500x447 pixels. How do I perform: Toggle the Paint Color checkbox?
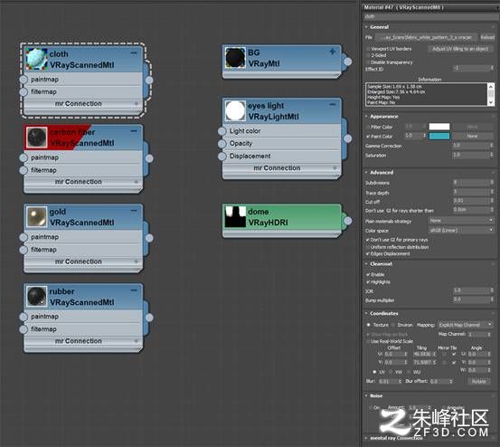click(x=368, y=137)
